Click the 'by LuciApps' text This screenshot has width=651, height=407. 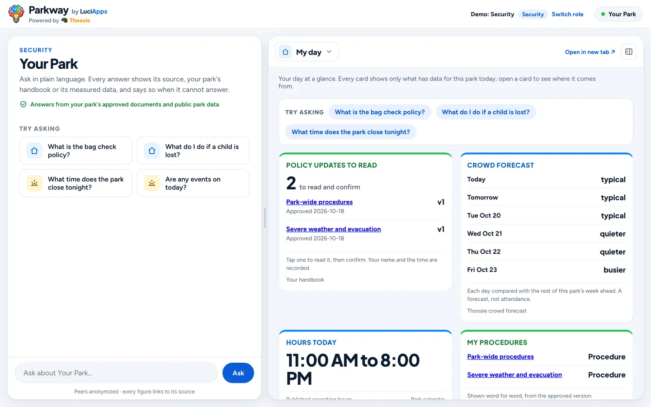90,11
